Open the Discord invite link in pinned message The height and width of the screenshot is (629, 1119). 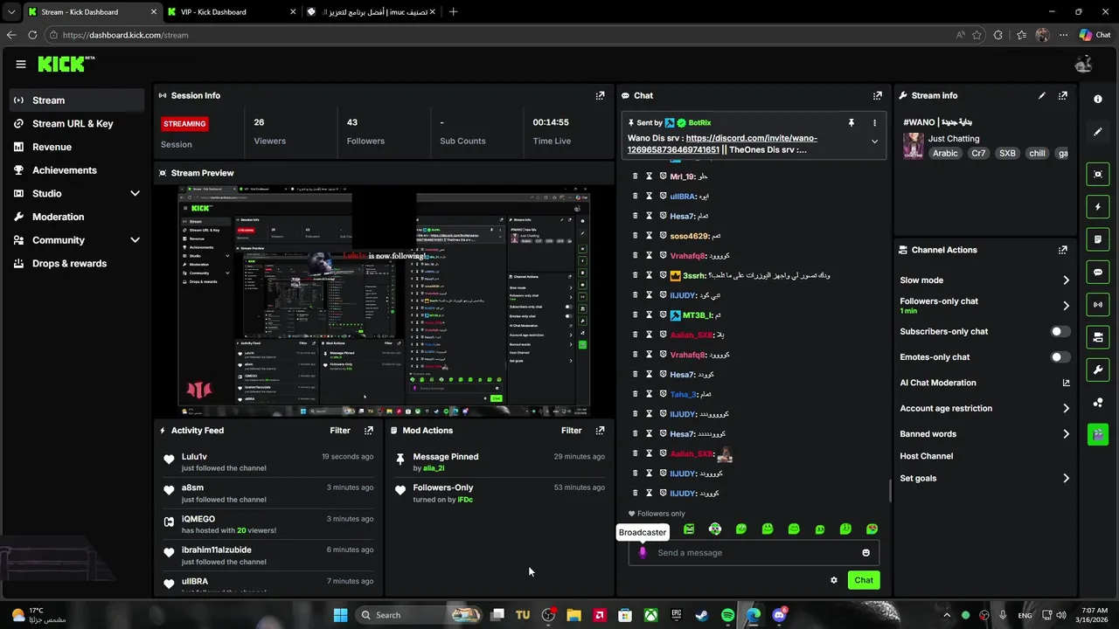click(x=722, y=144)
